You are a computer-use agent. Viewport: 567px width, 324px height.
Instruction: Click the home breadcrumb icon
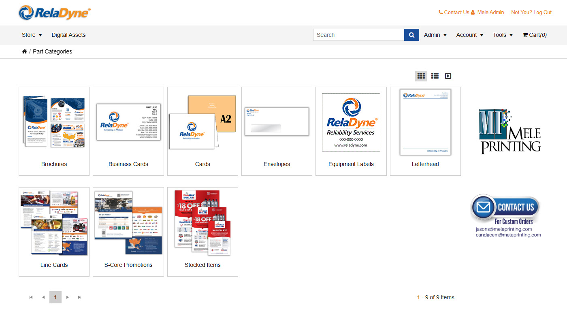tap(24, 51)
